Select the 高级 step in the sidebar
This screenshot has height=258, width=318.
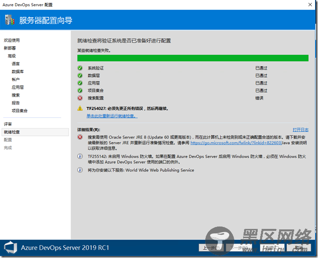tap(12, 56)
